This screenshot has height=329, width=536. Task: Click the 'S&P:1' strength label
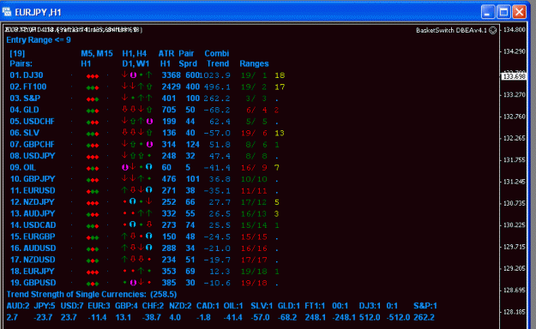coord(425,306)
